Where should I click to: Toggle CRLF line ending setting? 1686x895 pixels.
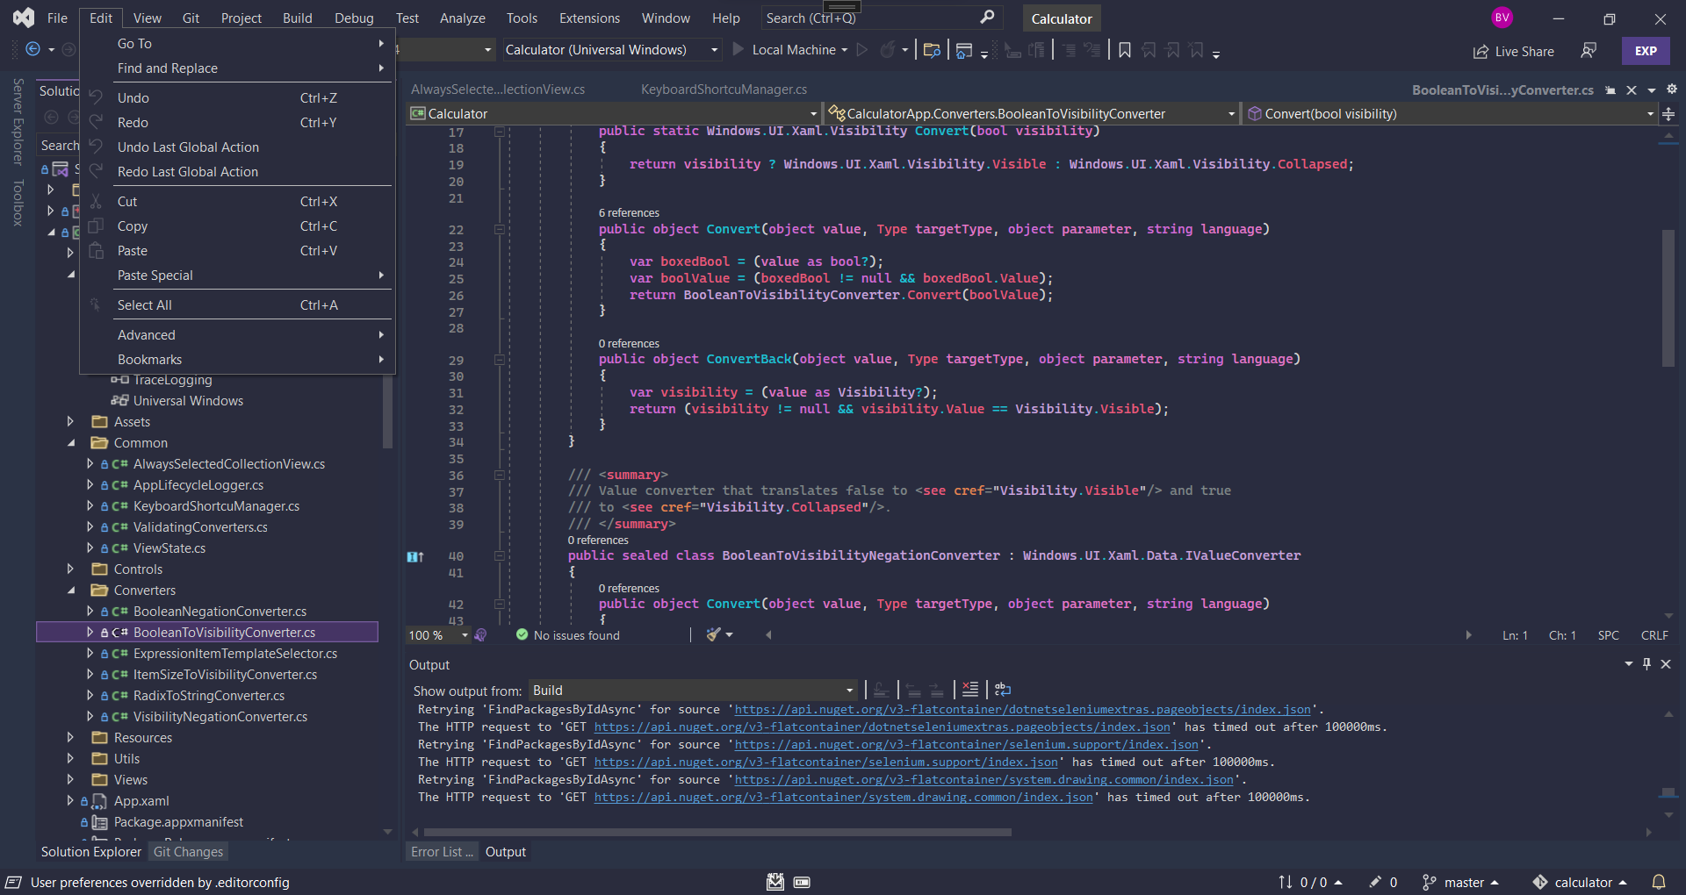tap(1654, 635)
